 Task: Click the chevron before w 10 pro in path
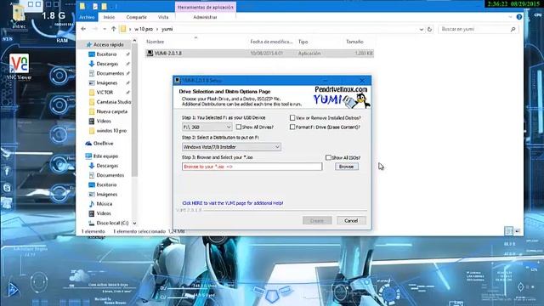130,29
